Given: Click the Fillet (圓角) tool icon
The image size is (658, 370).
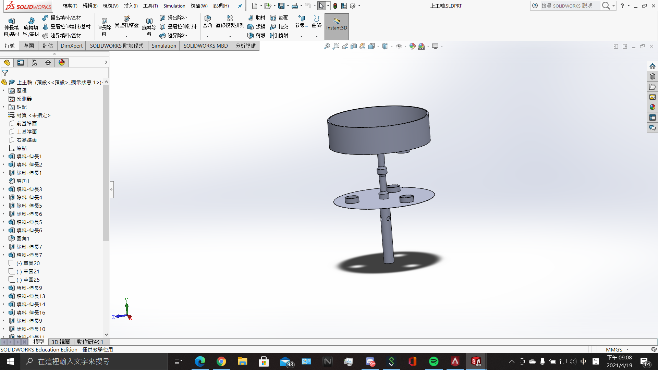Looking at the screenshot, I should tap(207, 18).
